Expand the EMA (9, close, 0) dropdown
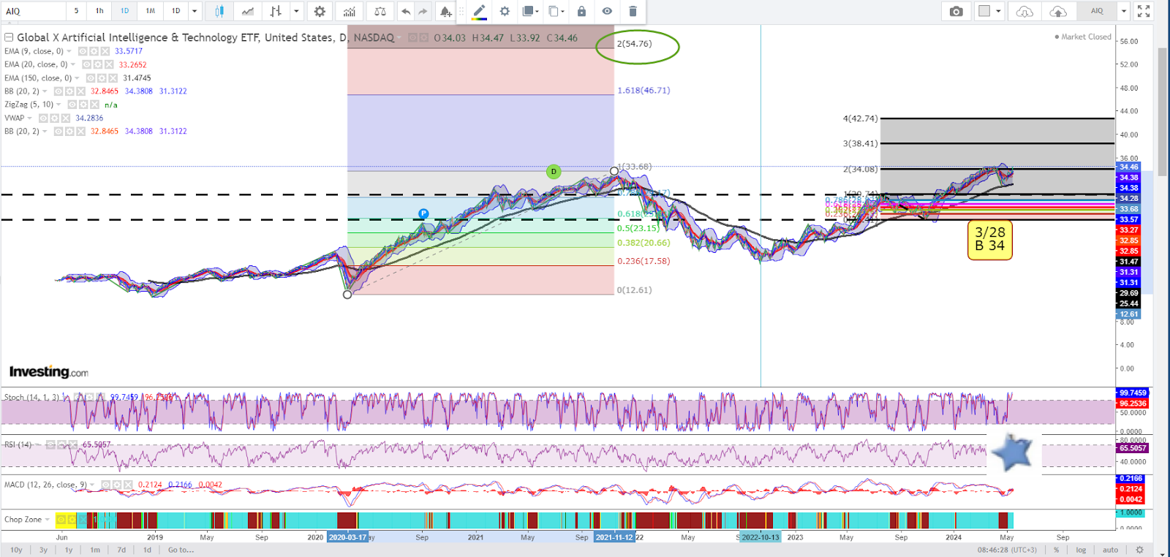Image resolution: width=1170 pixels, height=557 pixels. point(69,51)
